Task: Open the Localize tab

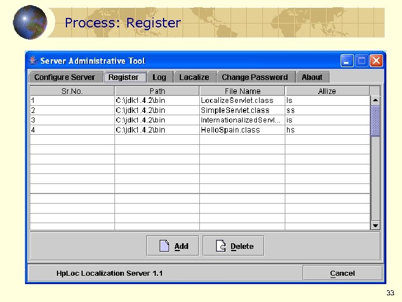Action: pos(194,77)
